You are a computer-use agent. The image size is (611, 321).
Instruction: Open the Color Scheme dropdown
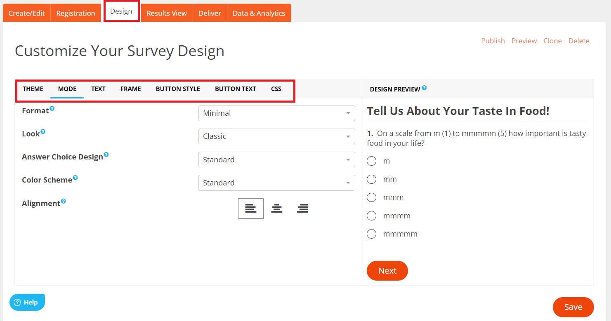(276, 183)
